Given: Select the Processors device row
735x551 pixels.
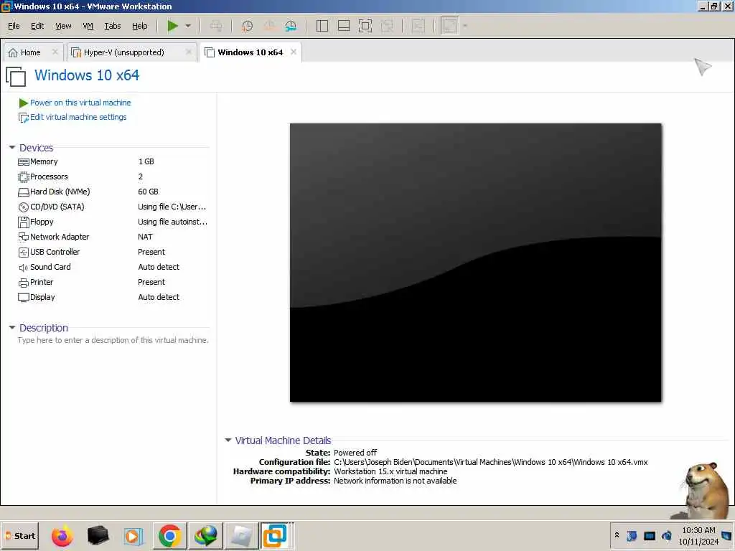Looking at the screenshot, I should [x=113, y=176].
